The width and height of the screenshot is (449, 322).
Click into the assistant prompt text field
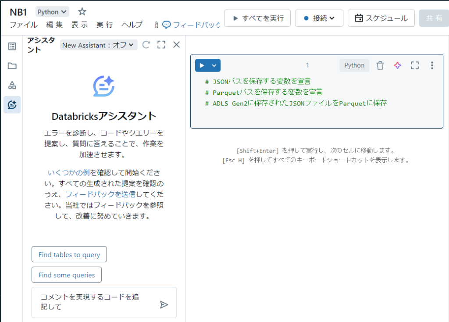pos(94,302)
